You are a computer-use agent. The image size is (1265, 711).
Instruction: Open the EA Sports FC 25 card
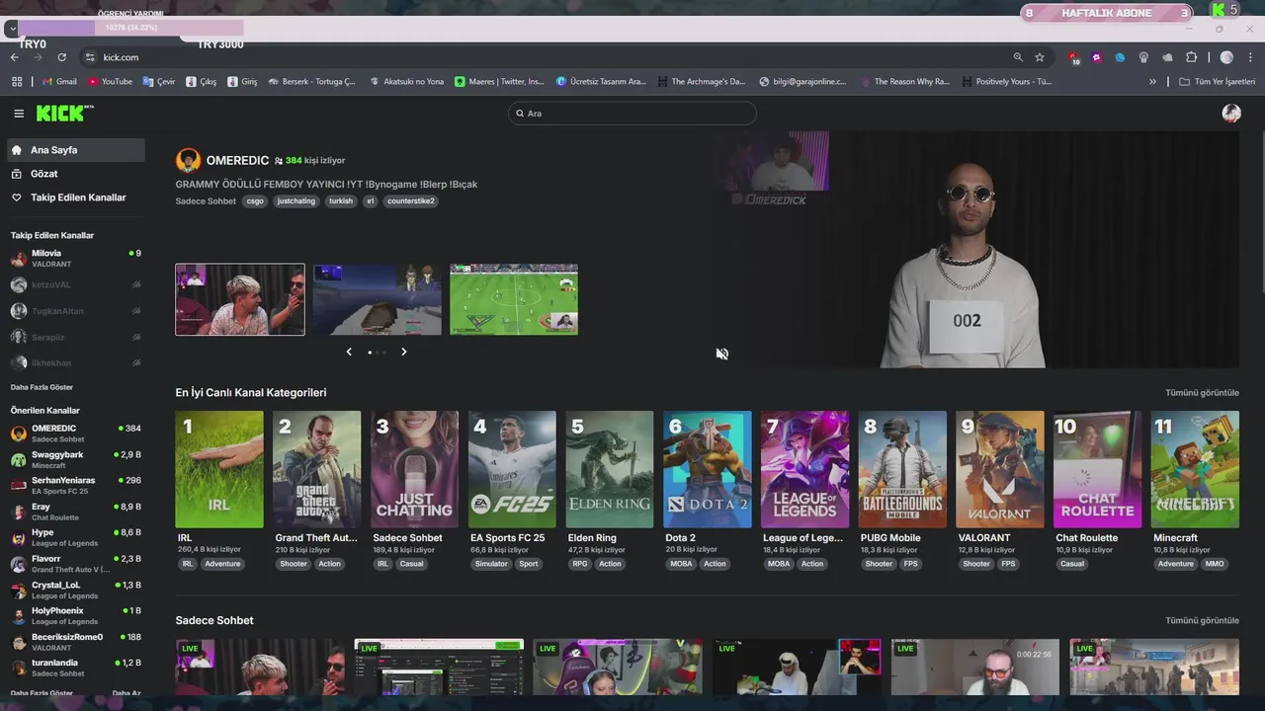(x=512, y=469)
